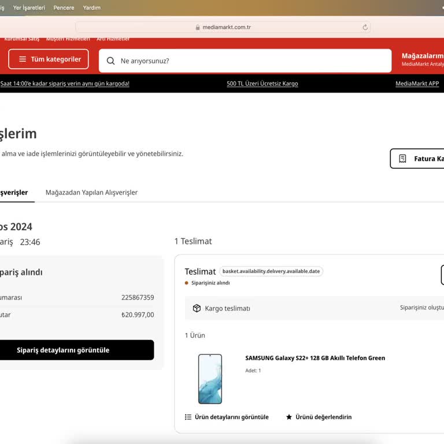Click the Adet: 1 quantity text
This screenshot has width=444, height=444.
(253, 371)
